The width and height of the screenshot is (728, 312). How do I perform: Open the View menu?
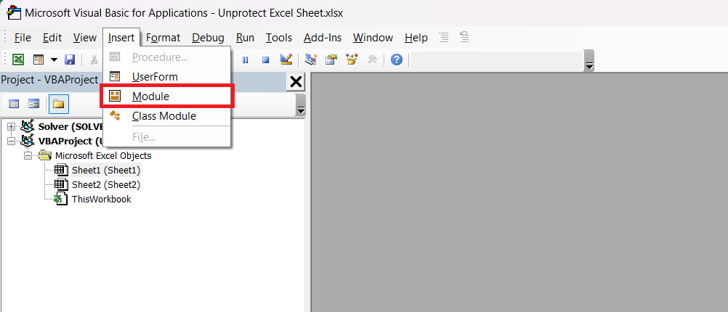(x=84, y=38)
